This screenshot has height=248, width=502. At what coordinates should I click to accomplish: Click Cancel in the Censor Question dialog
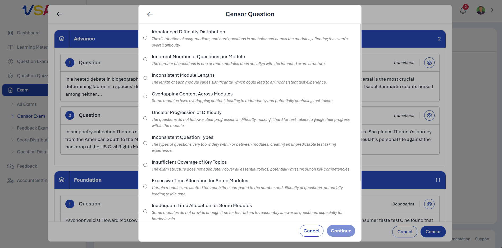coord(311,231)
